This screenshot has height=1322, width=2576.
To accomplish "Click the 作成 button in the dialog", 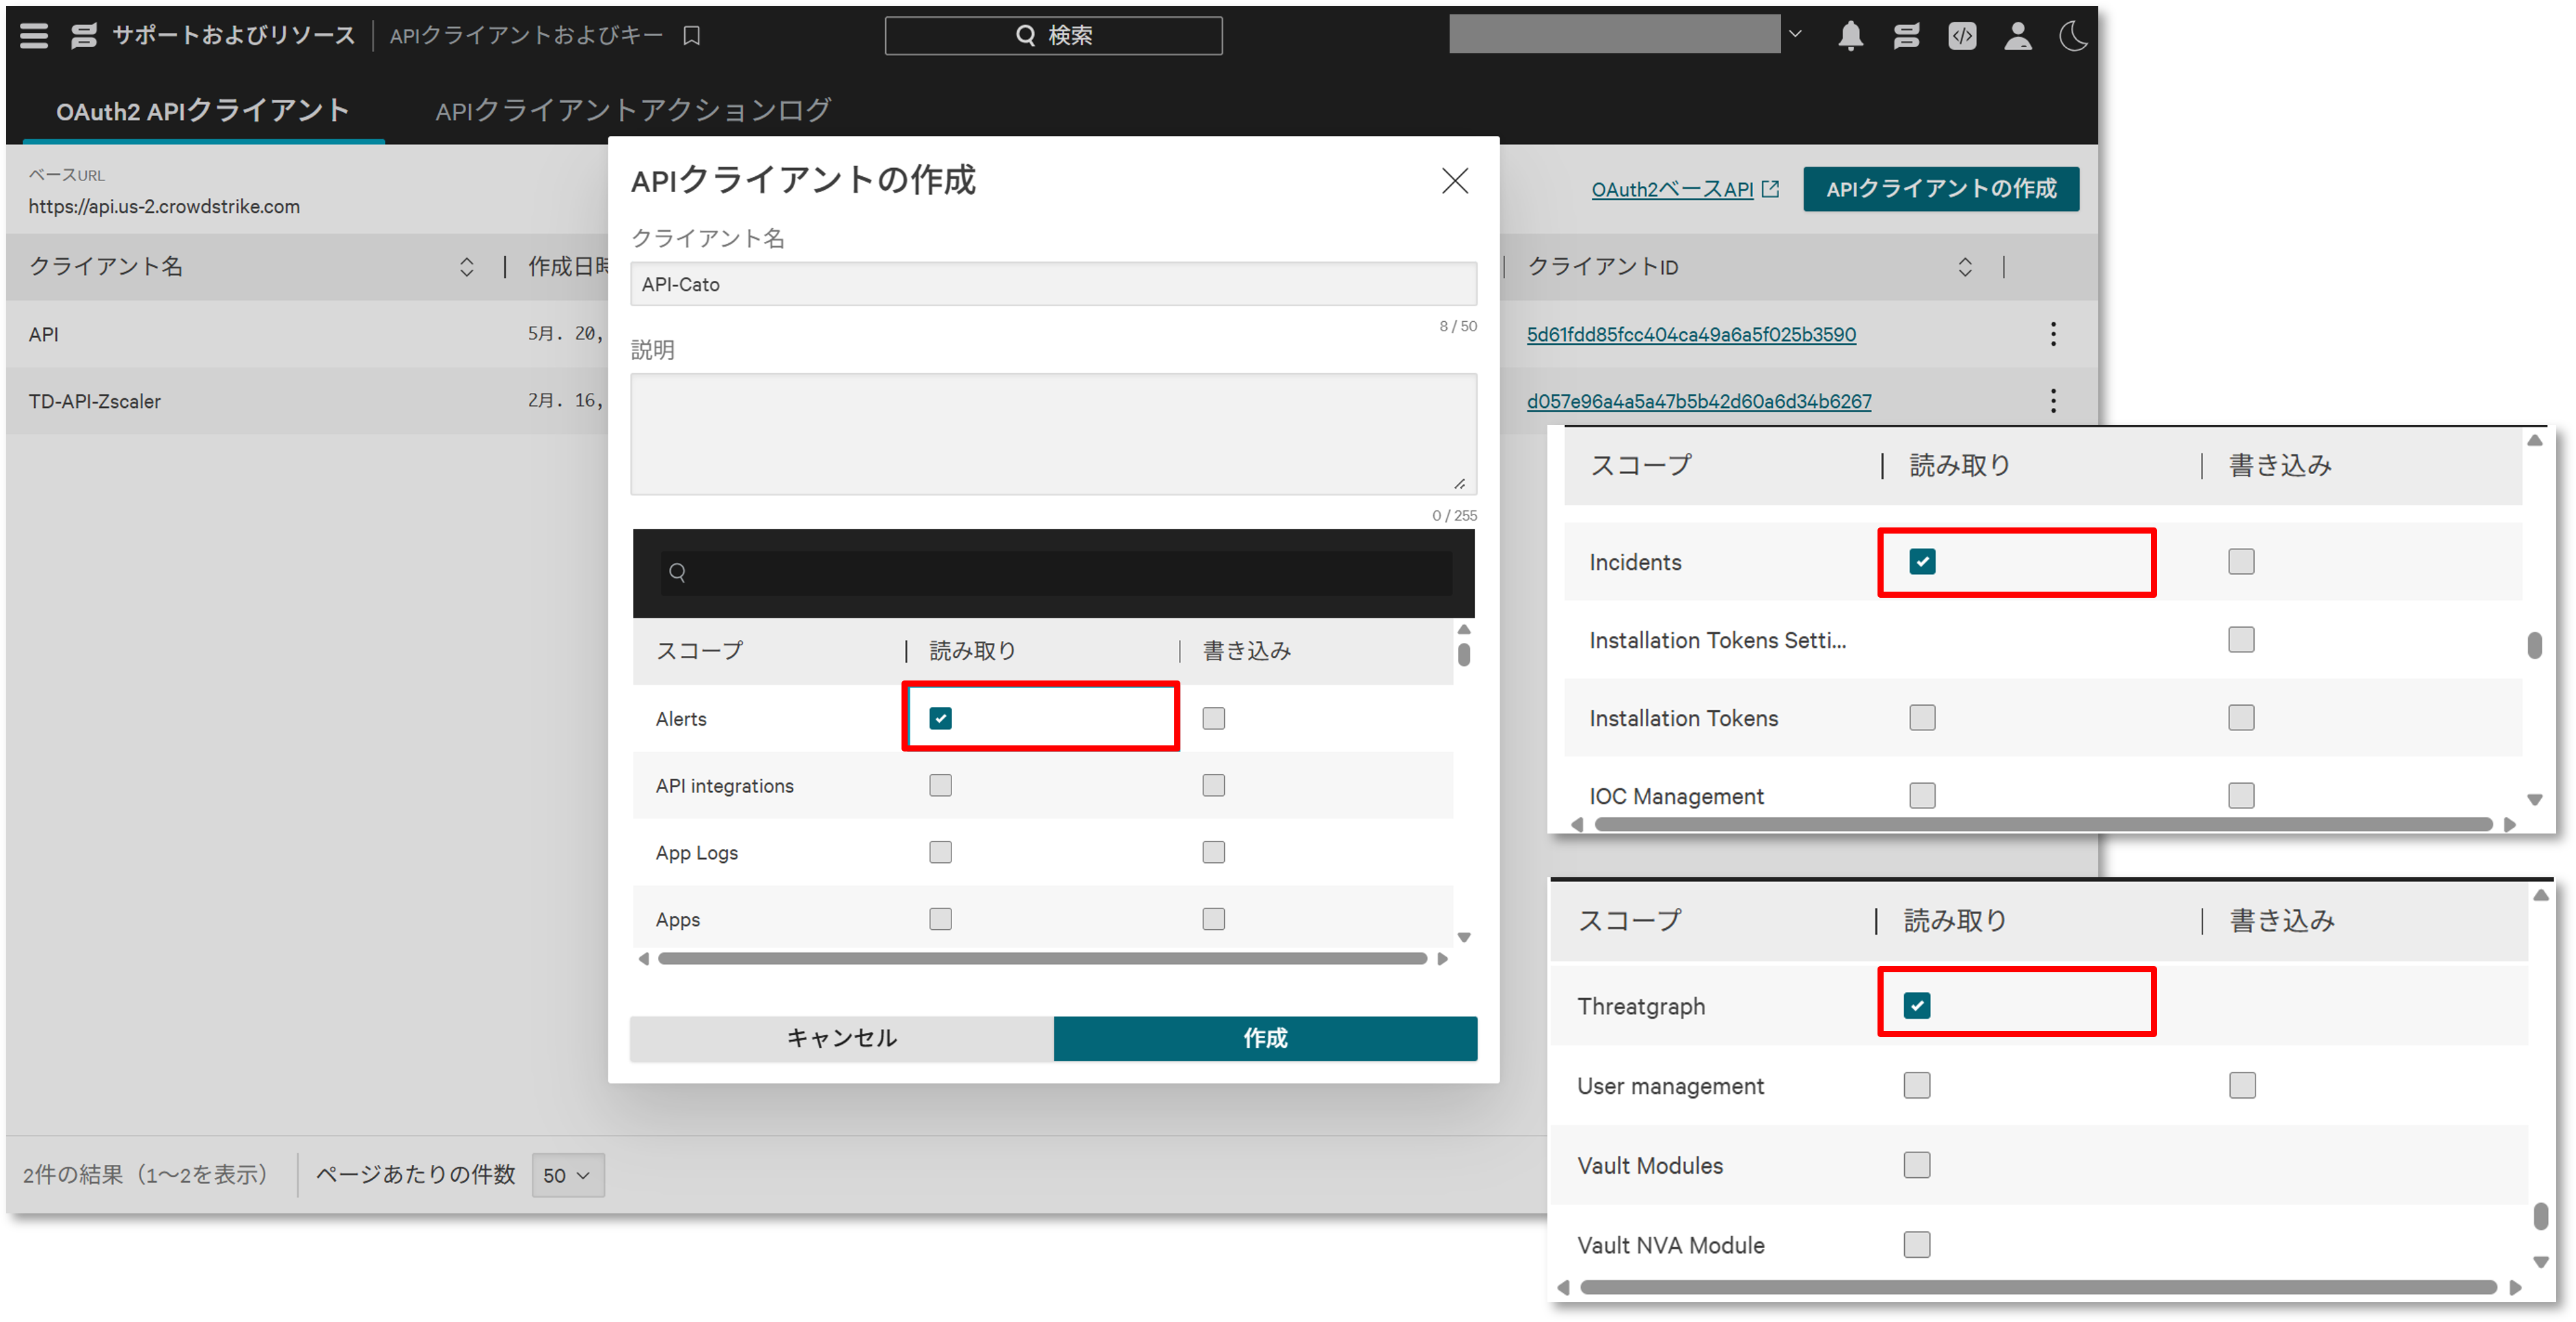I will 1265,1038.
